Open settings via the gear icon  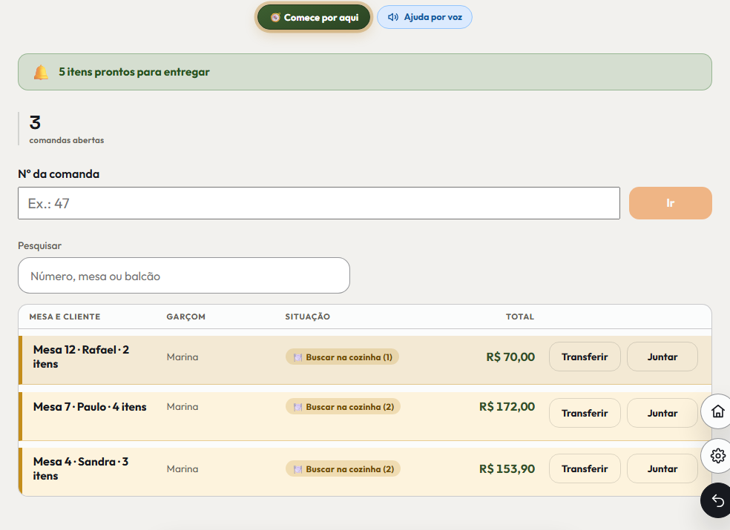[x=717, y=456]
